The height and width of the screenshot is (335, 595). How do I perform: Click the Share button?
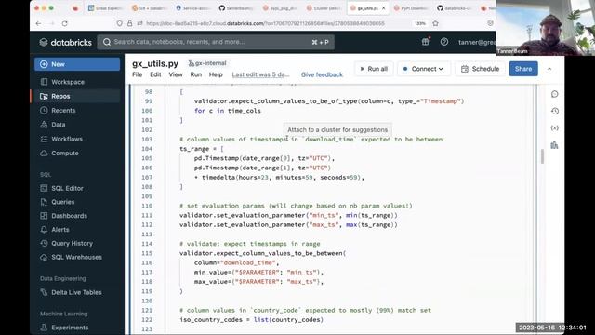[523, 69]
